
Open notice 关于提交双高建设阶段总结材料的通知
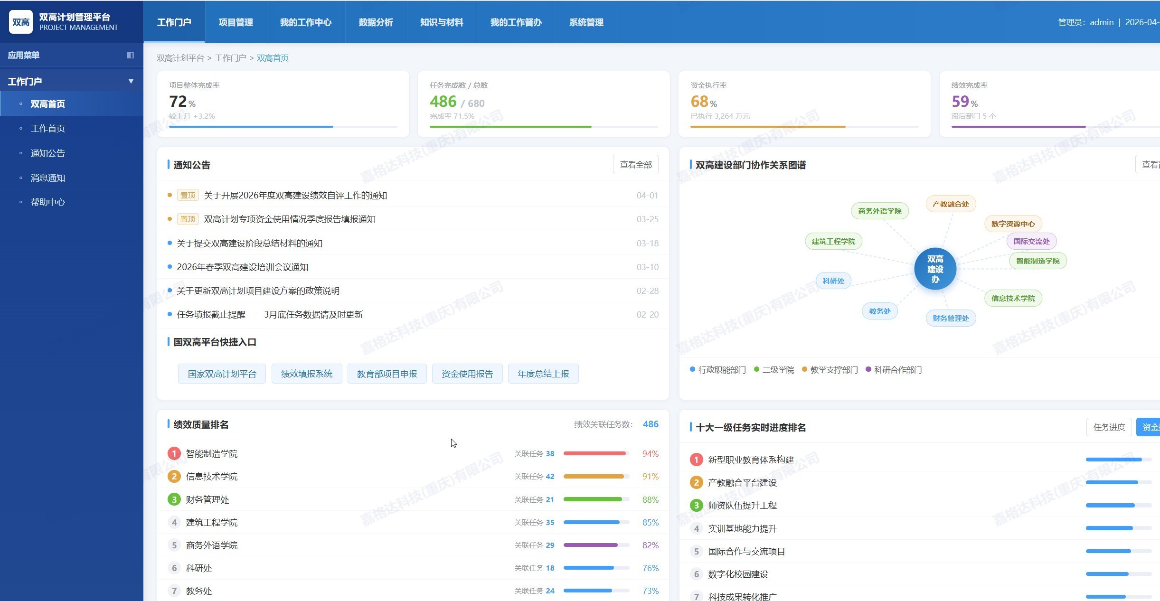[249, 243]
